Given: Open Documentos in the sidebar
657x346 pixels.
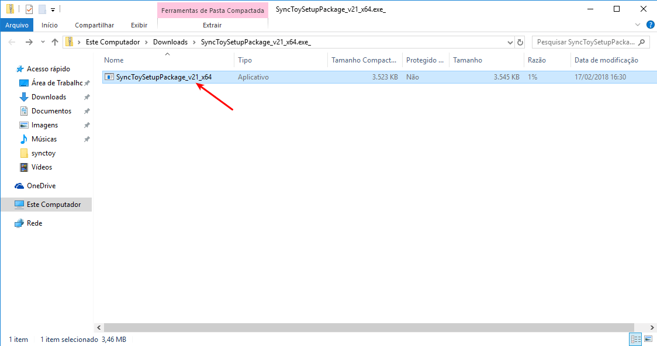Looking at the screenshot, I should pyautogui.click(x=51, y=111).
